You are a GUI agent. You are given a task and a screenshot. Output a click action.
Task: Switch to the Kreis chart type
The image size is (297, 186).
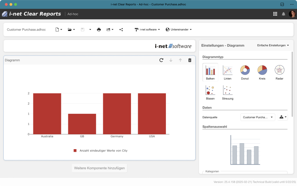click(262, 72)
